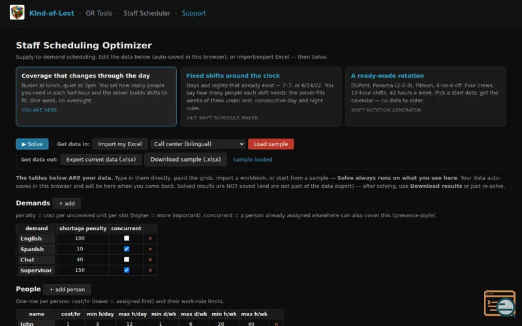Viewport: 522px width, 326px height.
Task: Click the 'min h/wk' column header
Action: [x=224, y=314]
